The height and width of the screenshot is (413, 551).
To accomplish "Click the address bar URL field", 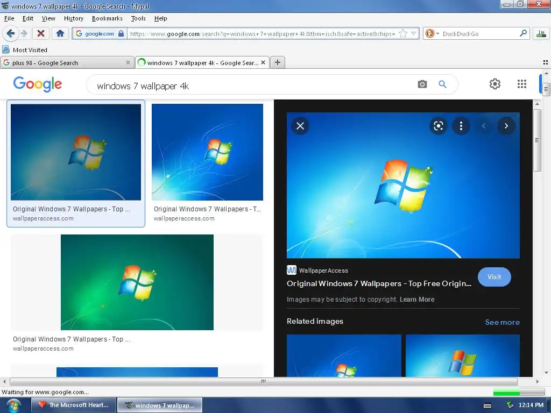I will 263,34.
